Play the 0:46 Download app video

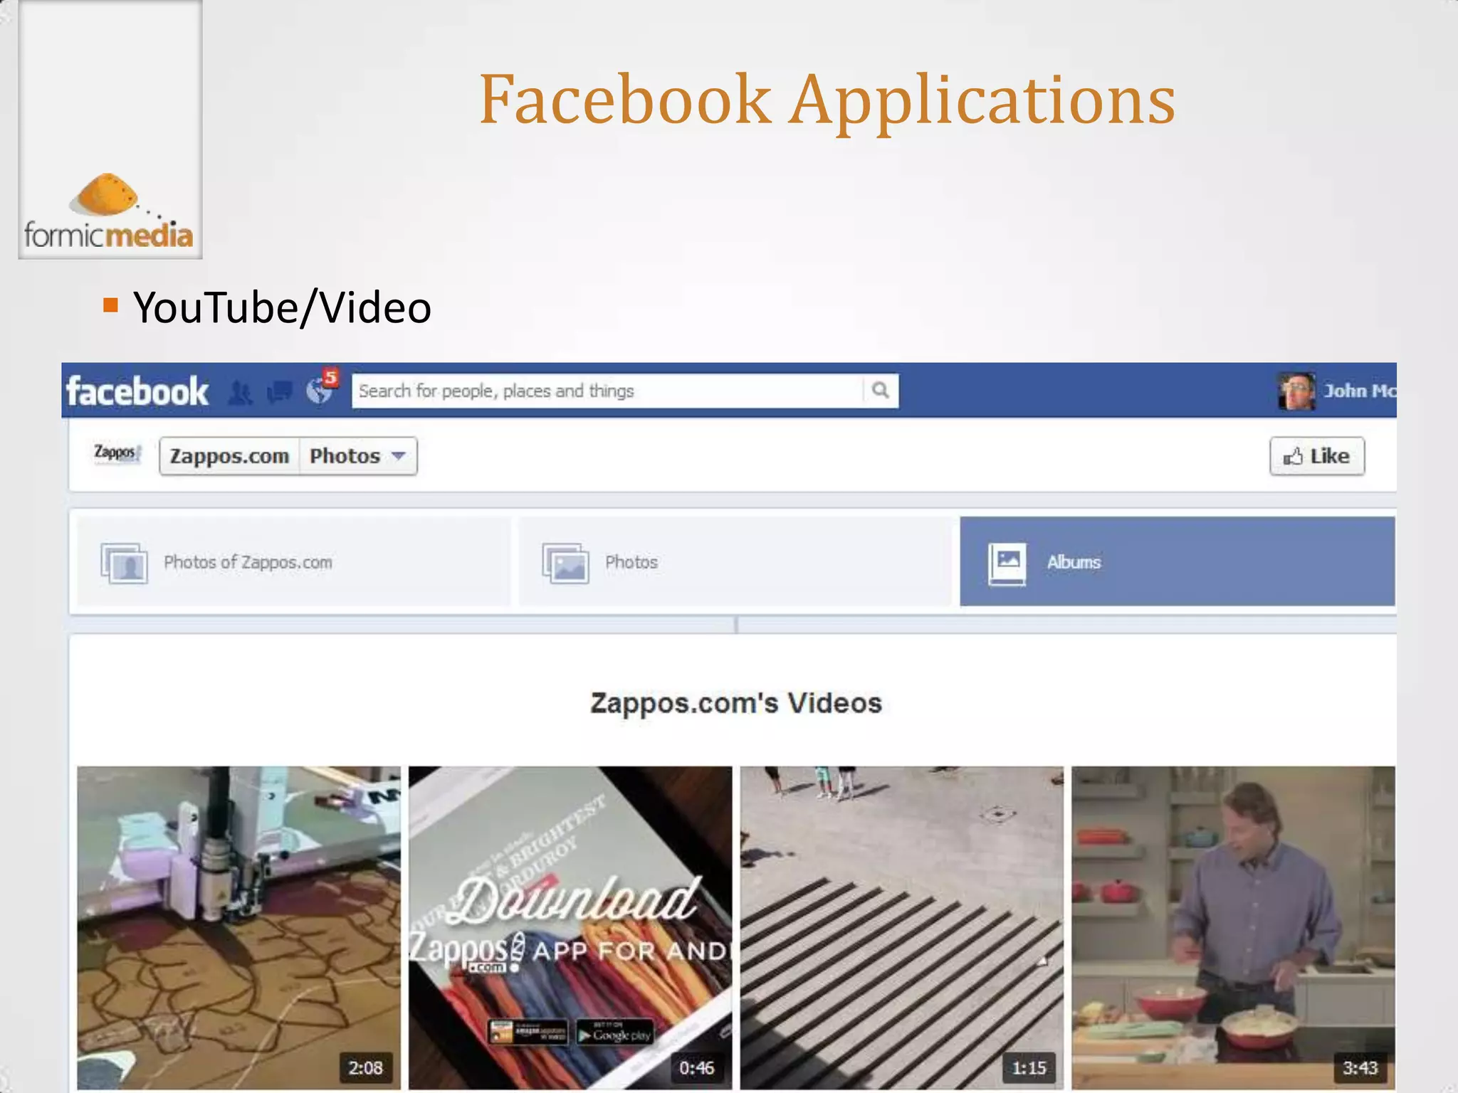[x=570, y=927]
